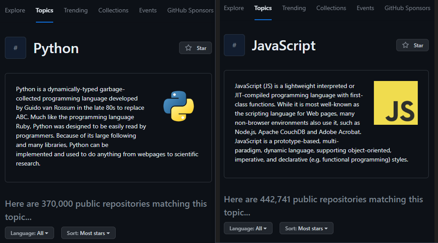Star the Python topic

(195, 48)
